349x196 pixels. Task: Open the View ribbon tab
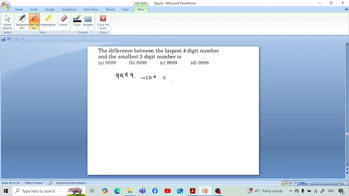[126, 9]
